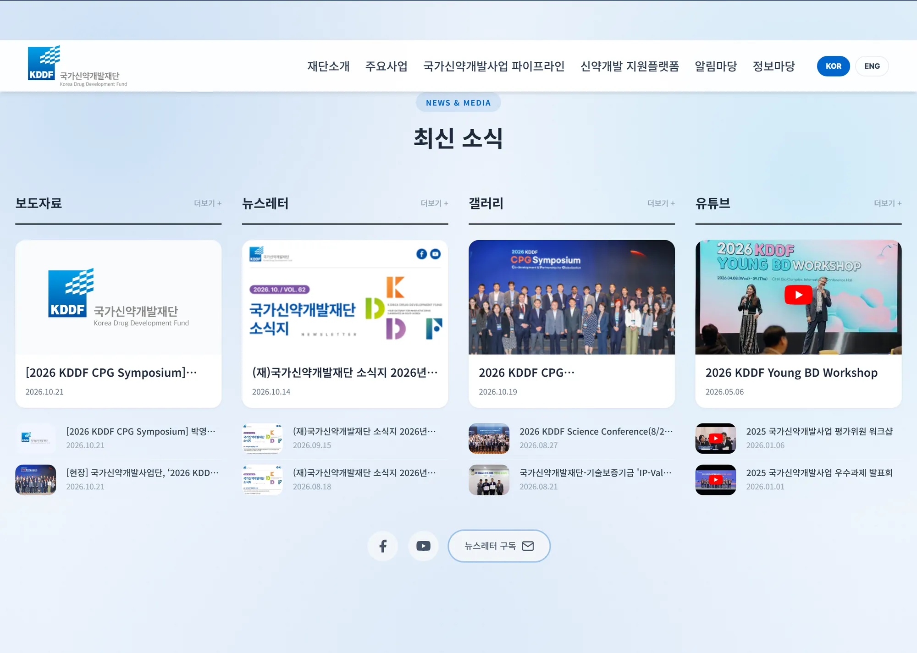Image resolution: width=917 pixels, height=653 pixels.
Task: Open [2026 KDDF CPG Symposium] 박영… article
Action: tap(141, 431)
